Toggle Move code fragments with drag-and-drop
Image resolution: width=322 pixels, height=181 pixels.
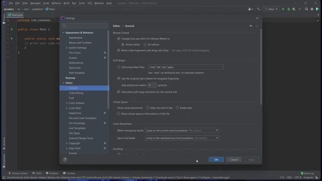pos(119,50)
